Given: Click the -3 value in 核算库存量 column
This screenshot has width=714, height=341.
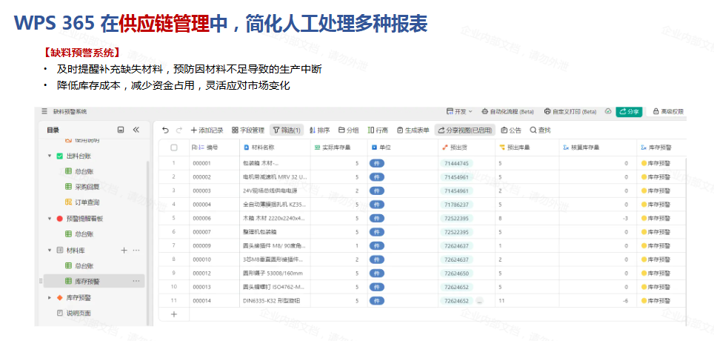Looking at the screenshot, I should (x=626, y=219).
